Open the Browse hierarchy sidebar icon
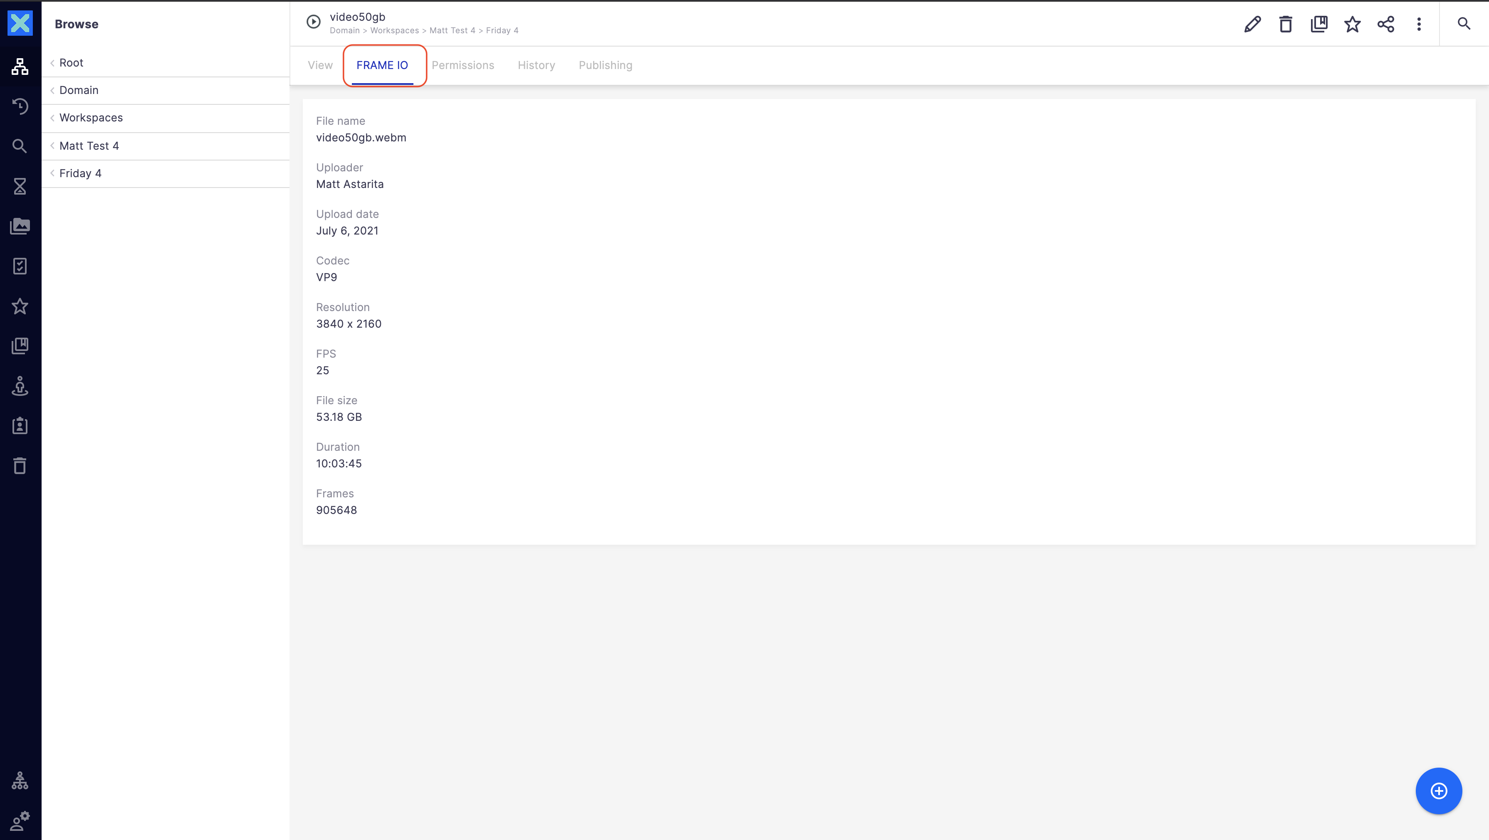Image resolution: width=1489 pixels, height=840 pixels. coord(20,67)
